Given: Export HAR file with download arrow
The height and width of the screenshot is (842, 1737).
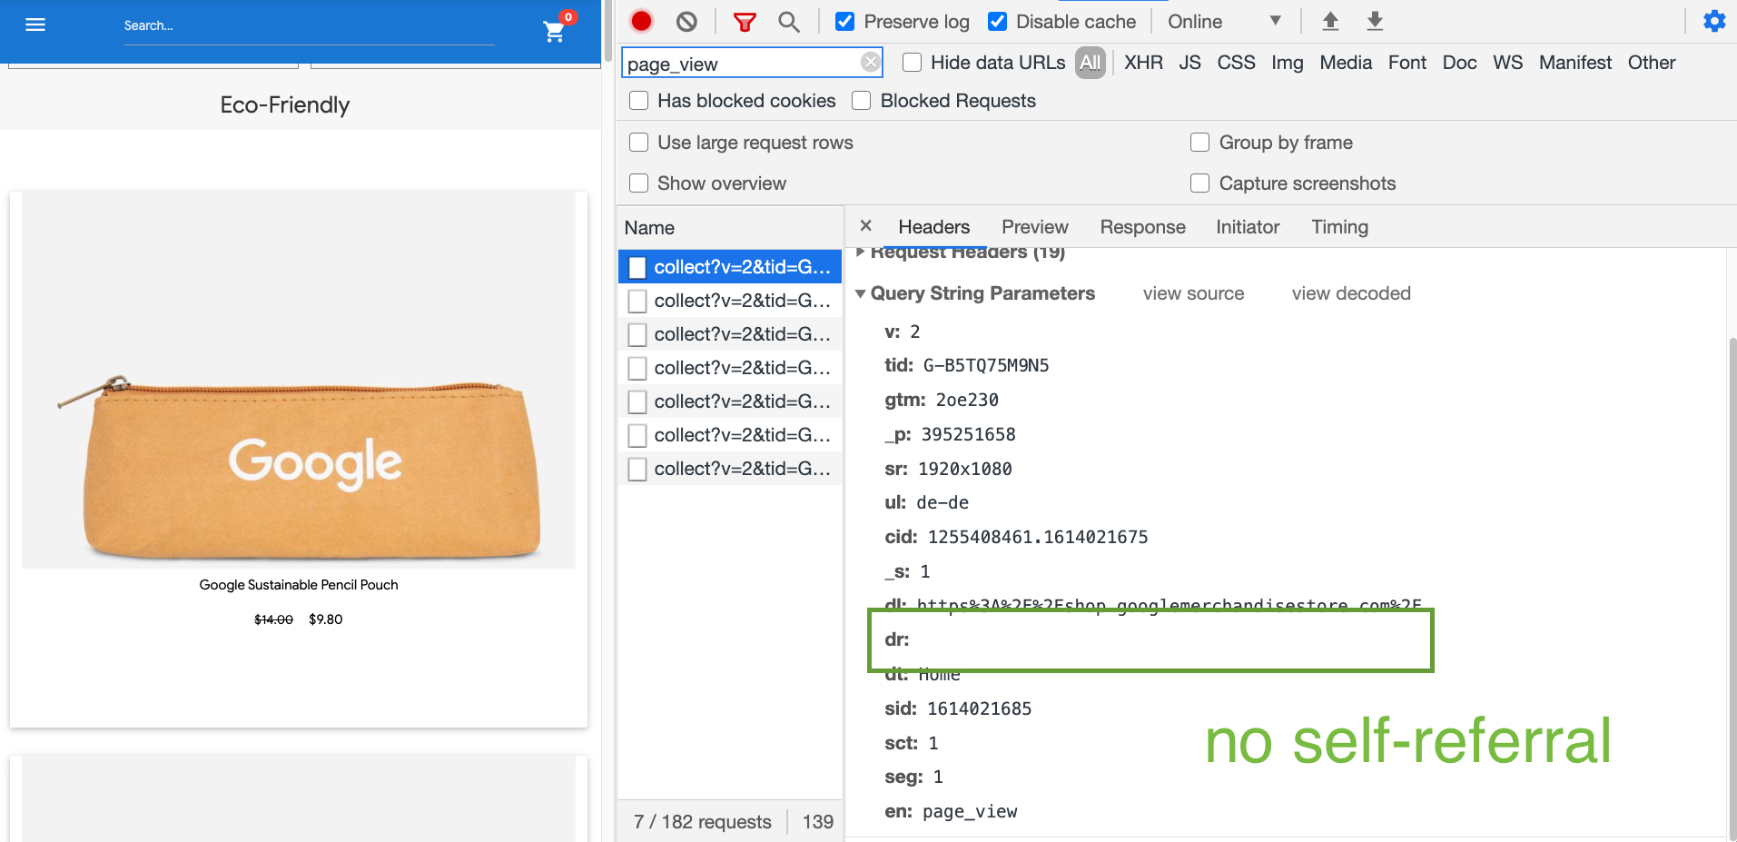Looking at the screenshot, I should (x=1375, y=22).
